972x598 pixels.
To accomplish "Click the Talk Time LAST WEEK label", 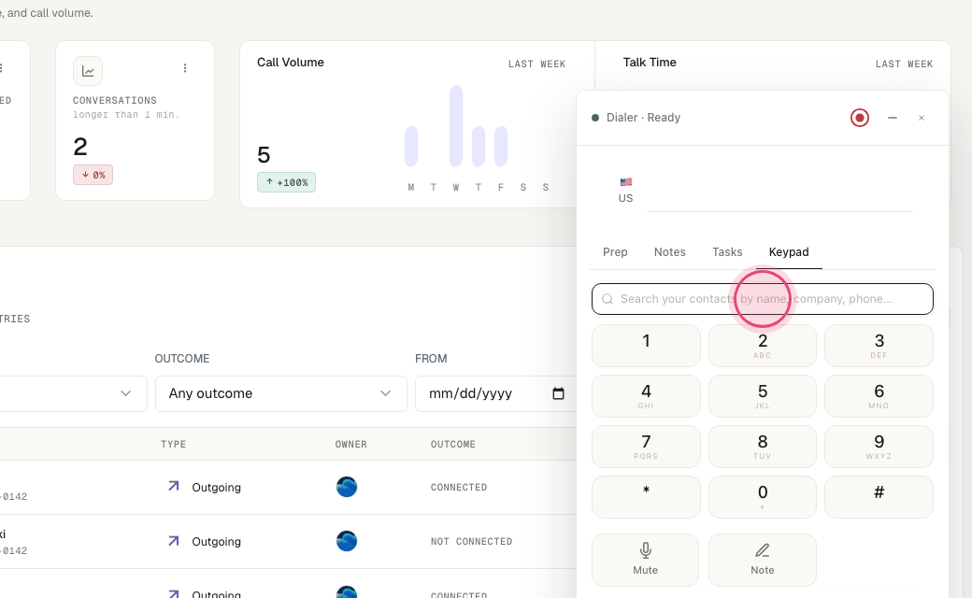I will click(904, 64).
